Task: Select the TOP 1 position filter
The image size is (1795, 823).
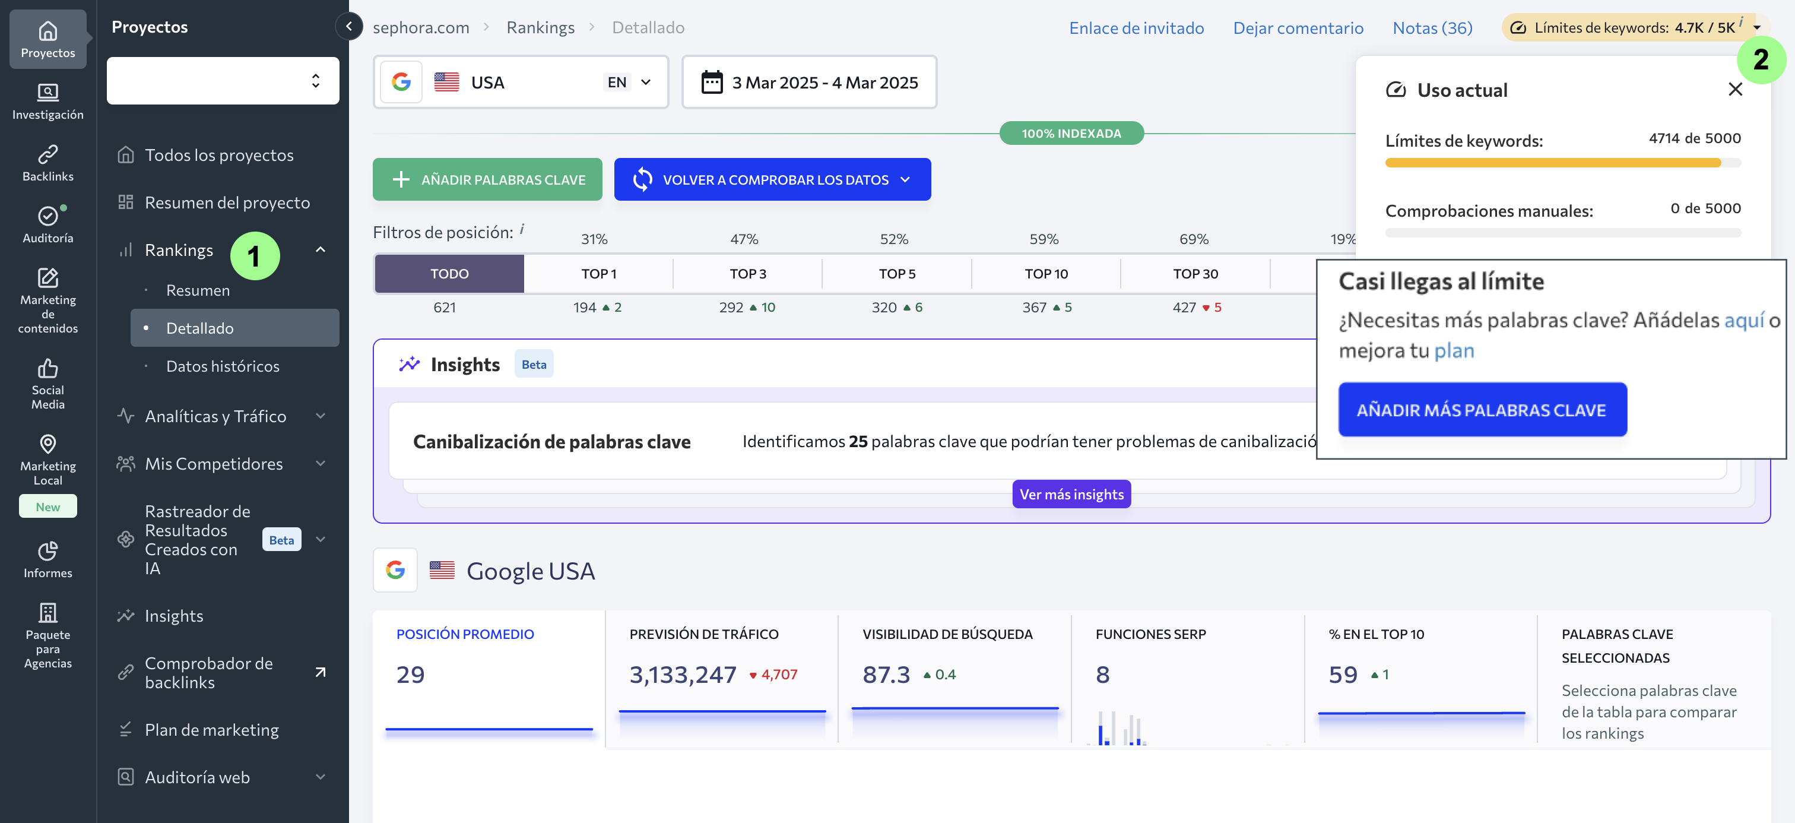Action: pyautogui.click(x=598, y=274)
